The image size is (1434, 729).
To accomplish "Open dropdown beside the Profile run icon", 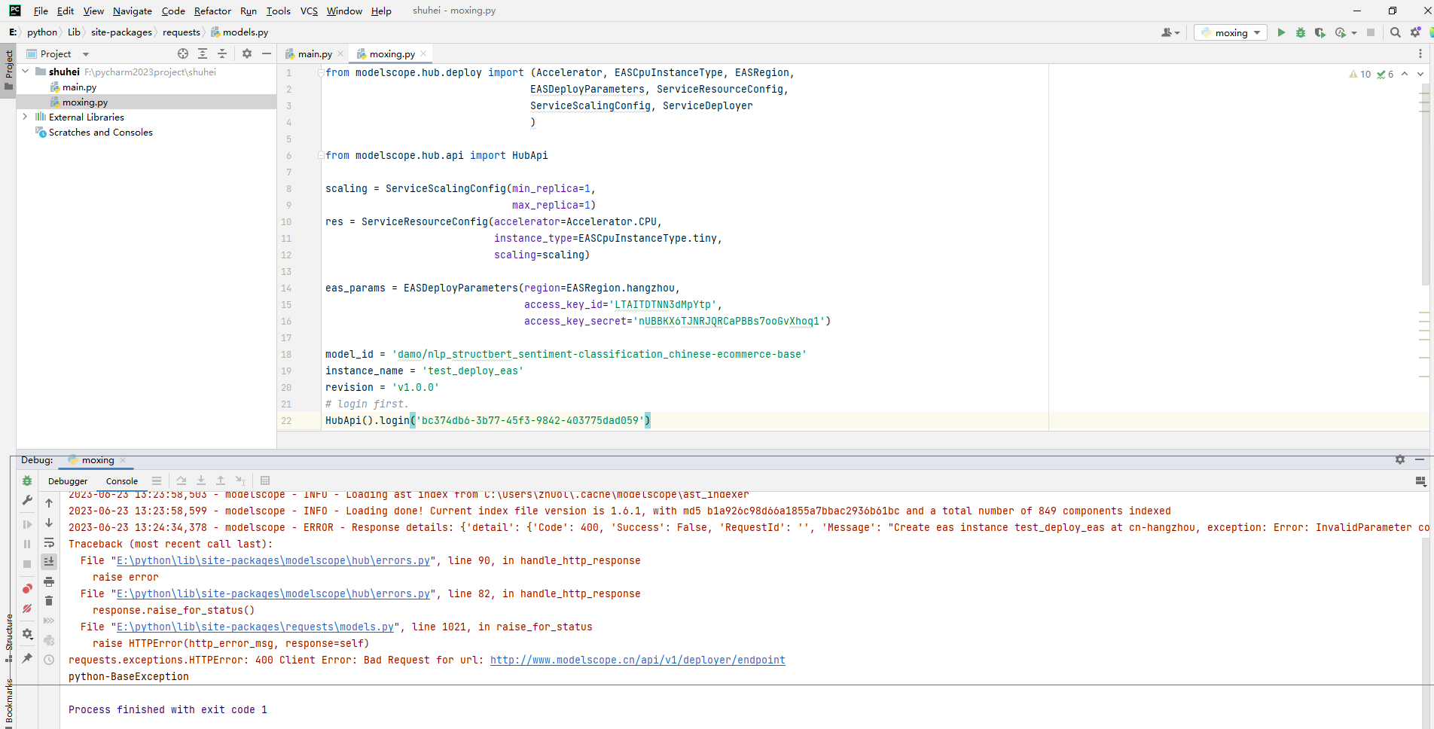I will [1354, 32].
